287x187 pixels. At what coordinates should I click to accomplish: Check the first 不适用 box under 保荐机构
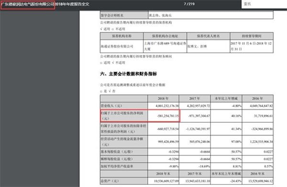tap(113, 29)
